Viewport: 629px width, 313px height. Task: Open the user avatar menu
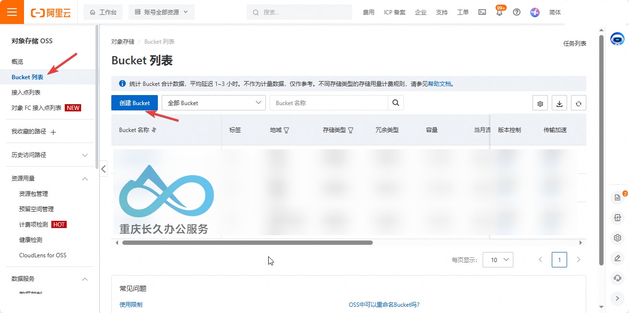point(535,12)
